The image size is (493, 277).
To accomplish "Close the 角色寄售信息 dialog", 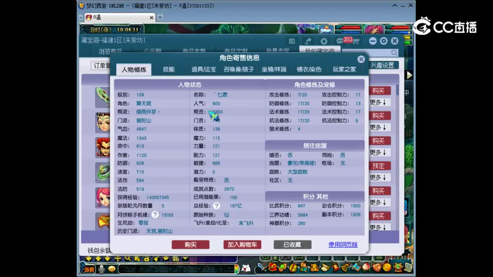I will click(361, 59).
